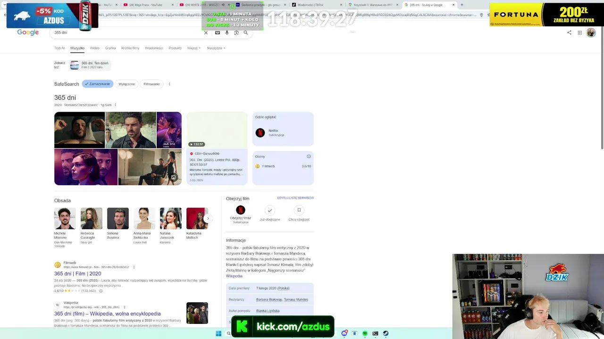Click the location icon in the address bar
Viewport: 604px width, 339px height.
[x=481, y=15]
